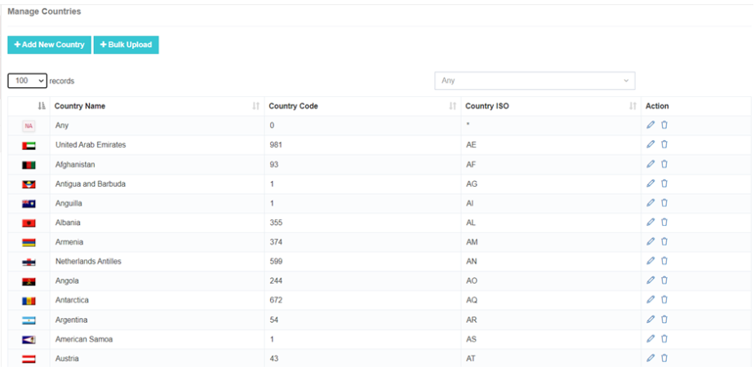This screenshot has height=384, width=755.
Task: Edit the American Samoa entry
Action: coord(651,339)
